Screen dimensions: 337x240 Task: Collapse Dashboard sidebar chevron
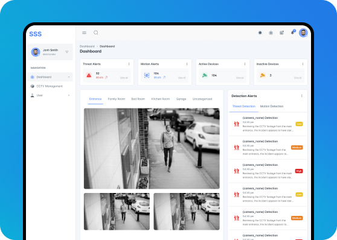[x=69, y=77]
